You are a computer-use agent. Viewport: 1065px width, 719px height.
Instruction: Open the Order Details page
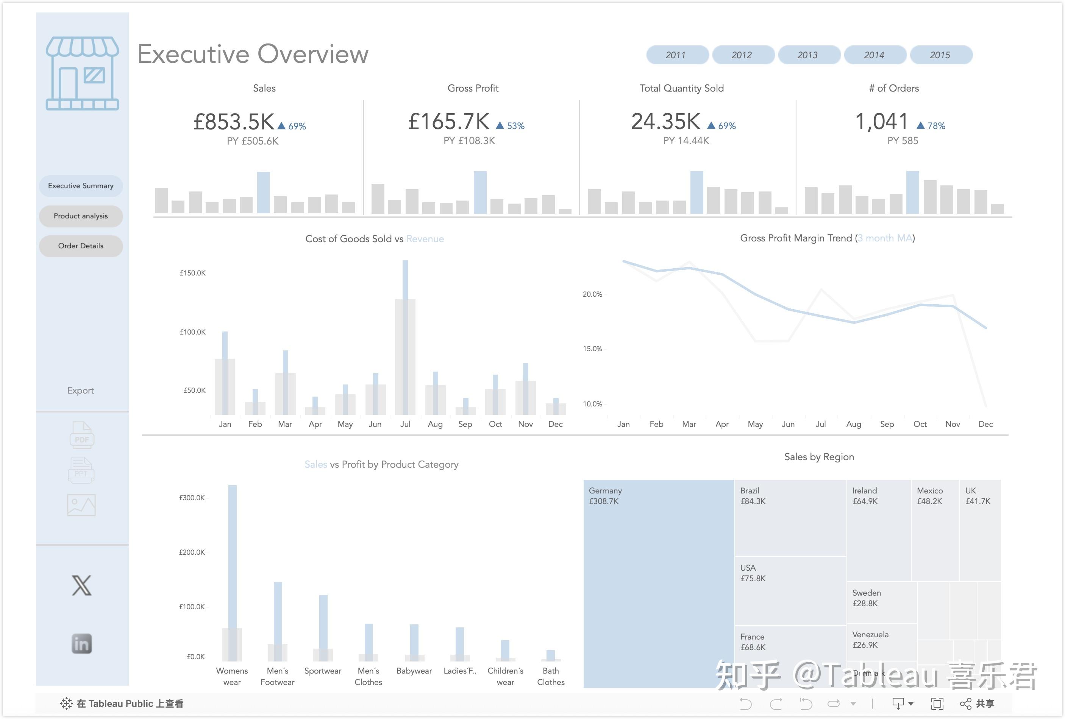tap(81, 246)
